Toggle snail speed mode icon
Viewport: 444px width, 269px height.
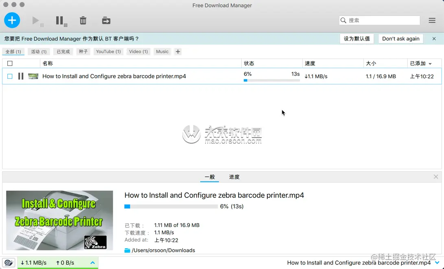point(9,263)
